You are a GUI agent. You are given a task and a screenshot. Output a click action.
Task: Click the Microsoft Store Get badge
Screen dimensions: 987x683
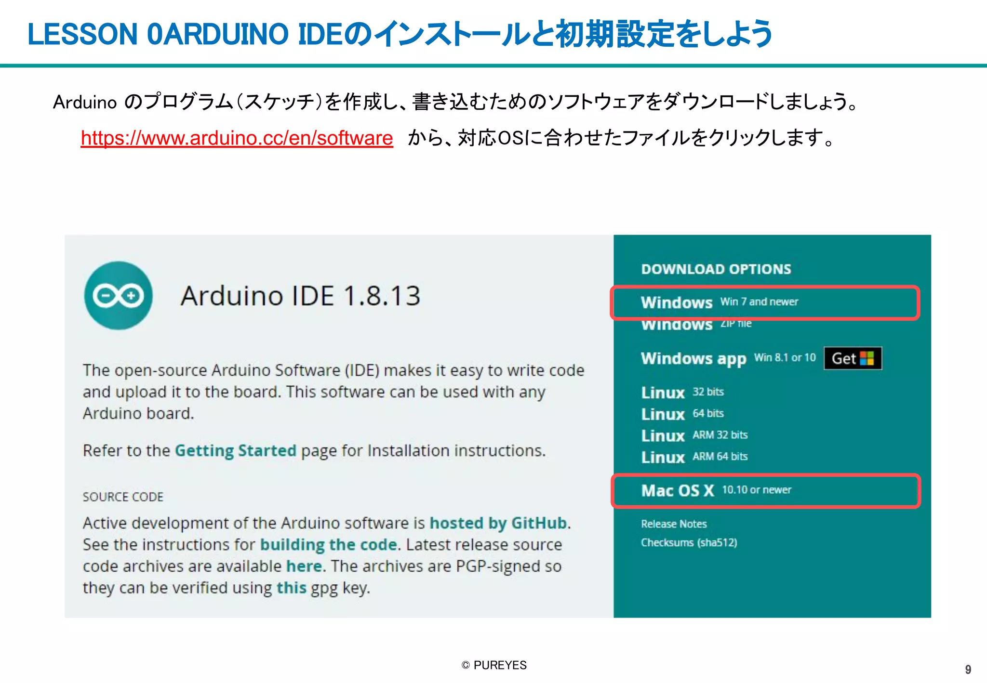point(853,358)
